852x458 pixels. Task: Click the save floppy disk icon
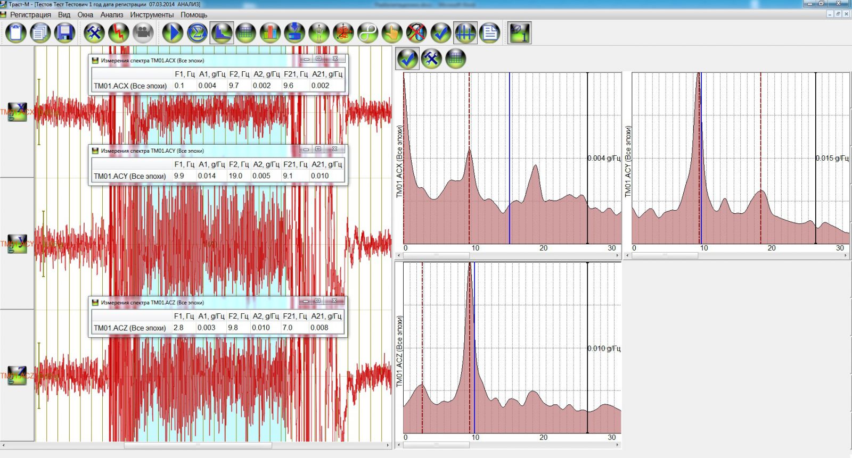click(x=64, y=33)
